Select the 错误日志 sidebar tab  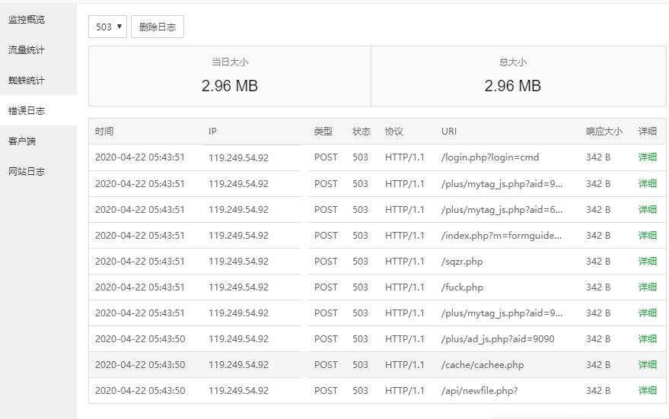(x=27, y=110)
